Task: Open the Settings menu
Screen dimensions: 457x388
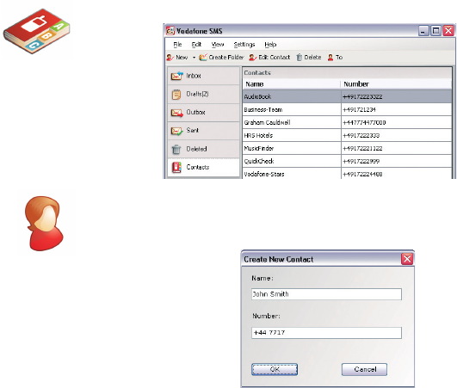Action: coord(244,45)
